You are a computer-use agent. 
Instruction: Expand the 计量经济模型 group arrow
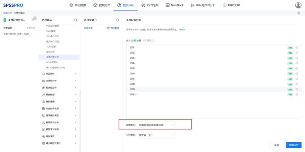(76, 109)
